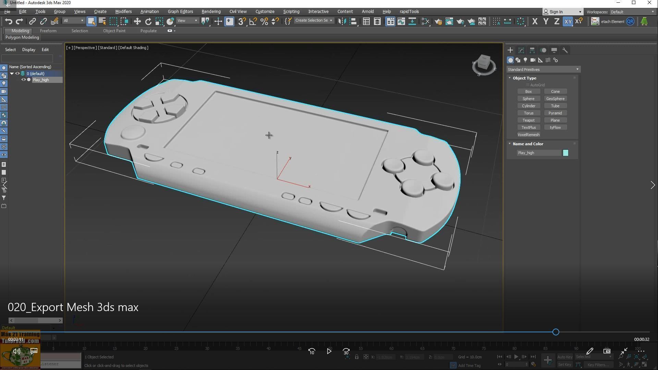The height and width of the screenshot is (370, 658).
Task: Select the Lights category icon
Action: 525,60
